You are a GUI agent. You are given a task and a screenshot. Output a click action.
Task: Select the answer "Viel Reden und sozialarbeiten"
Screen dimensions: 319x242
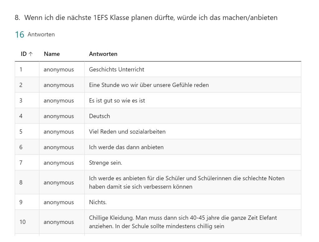click(127, 132)
